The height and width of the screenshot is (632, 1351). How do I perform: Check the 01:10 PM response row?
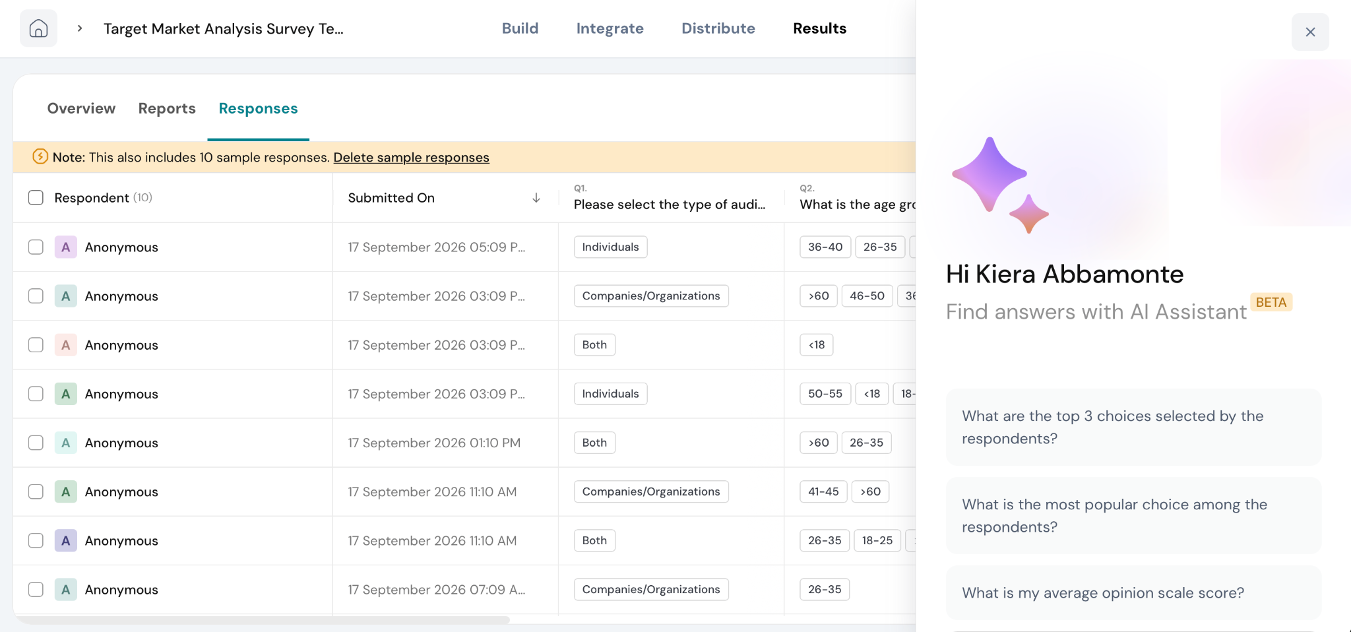pos(36,443)
